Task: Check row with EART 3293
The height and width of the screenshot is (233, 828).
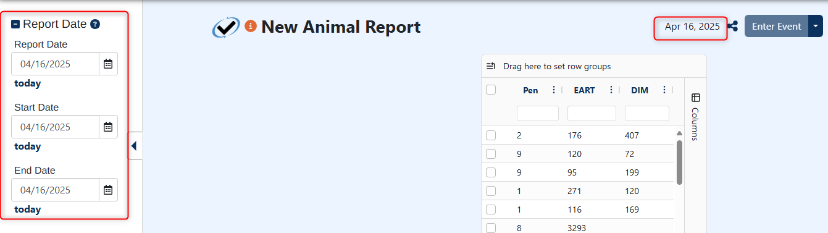Action: (x=491, y=228)
